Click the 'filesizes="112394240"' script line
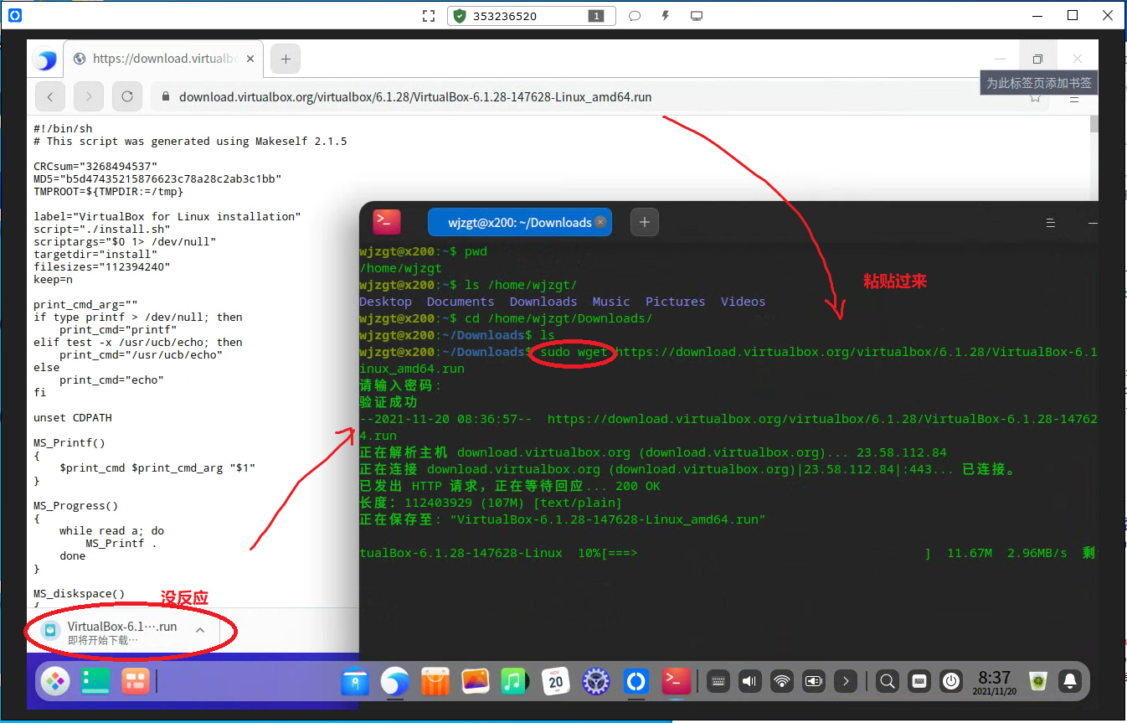 pos(102,266)
